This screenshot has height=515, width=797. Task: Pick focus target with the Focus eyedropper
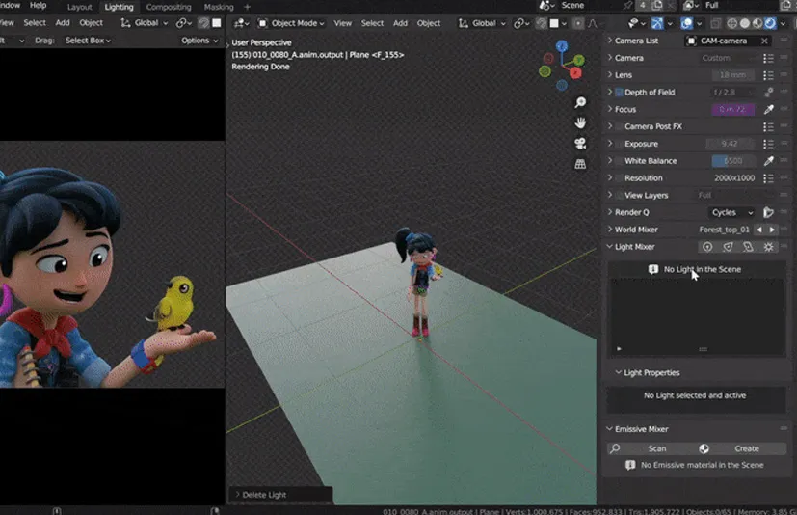[x=768, y=110]
